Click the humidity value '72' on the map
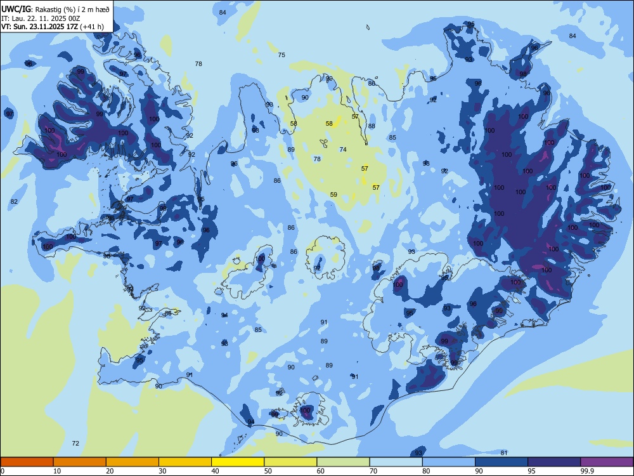 [x=75, y=443]
